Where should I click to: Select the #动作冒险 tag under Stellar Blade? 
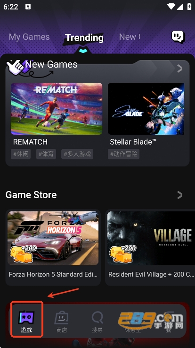pyautogui.click(x=123, y=154)
